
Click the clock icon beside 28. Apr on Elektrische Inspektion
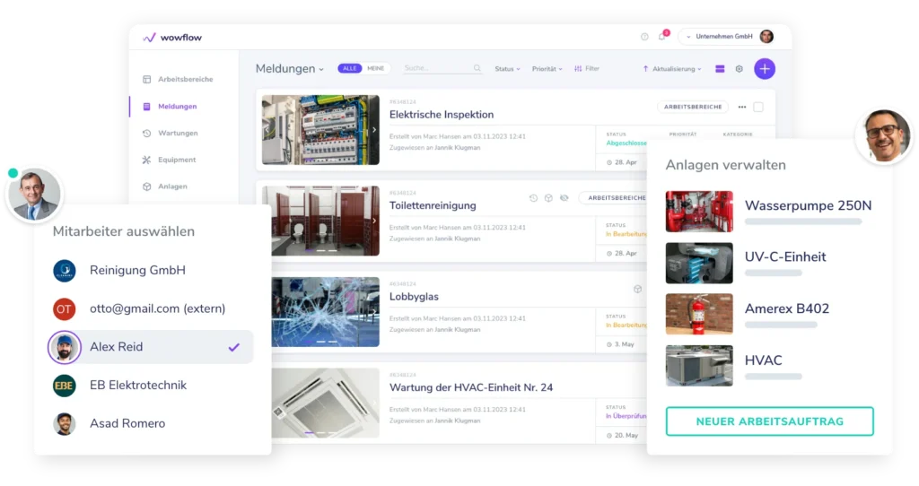tap(609, 162)
